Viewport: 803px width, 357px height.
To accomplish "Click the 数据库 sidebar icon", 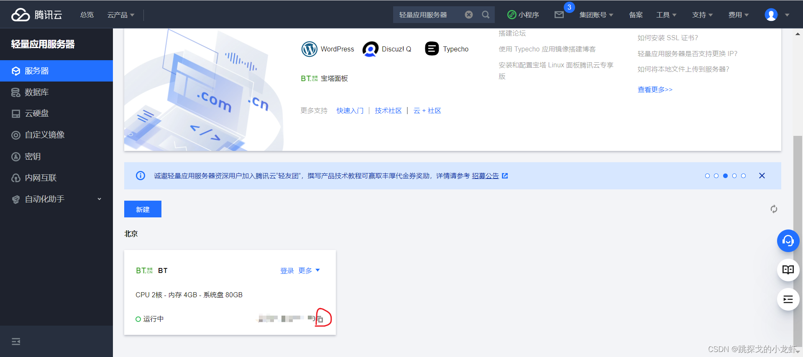I will [x=16, y=92].
